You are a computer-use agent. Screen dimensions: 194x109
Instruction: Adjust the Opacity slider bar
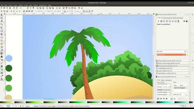coord(172,54)
